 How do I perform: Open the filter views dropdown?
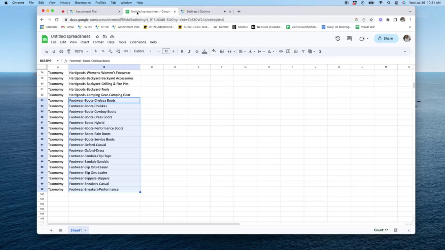point(311,51)
